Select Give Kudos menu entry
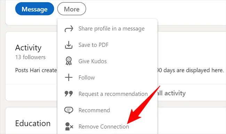The height and width of the screenshot is (134, 226). (x=107, y=61)
